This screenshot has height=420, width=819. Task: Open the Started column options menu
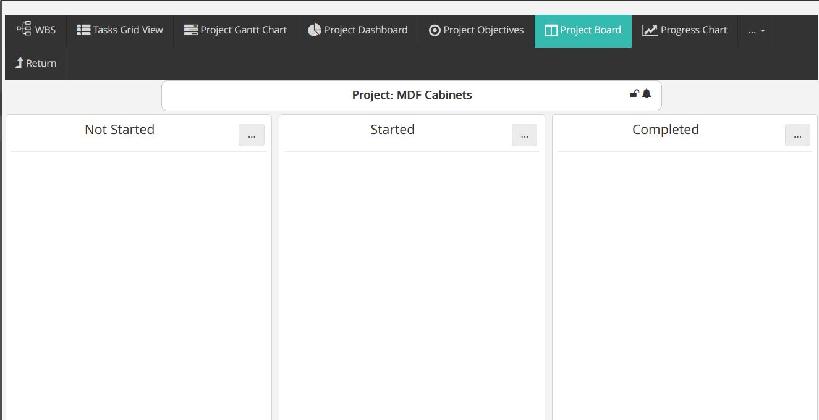pyautogui.click(x=524, y=135)
